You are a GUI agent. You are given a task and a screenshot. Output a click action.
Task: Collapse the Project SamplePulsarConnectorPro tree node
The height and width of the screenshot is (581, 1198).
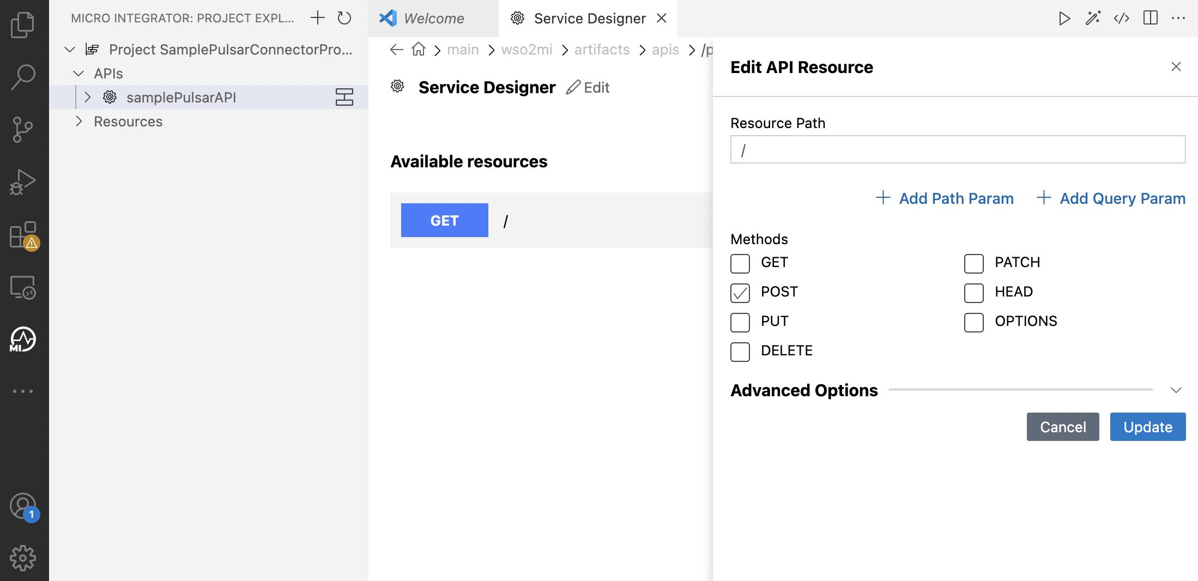click(x=70, y=50)
